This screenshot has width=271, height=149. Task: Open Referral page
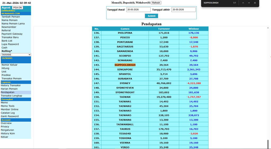(x=6, y=31)
